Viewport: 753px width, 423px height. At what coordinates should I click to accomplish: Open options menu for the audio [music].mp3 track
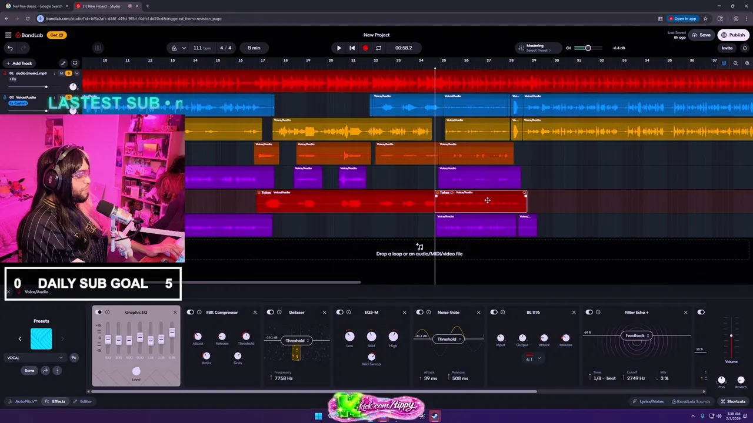(55, 73)
